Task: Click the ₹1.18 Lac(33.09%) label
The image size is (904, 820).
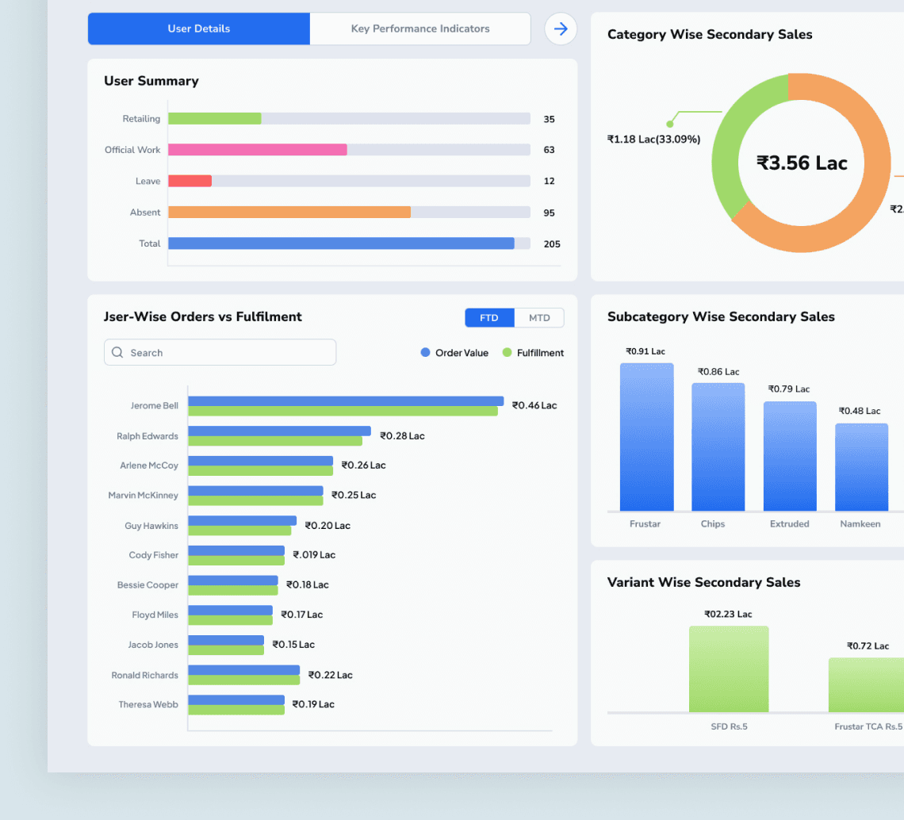Action: (653, 140)
